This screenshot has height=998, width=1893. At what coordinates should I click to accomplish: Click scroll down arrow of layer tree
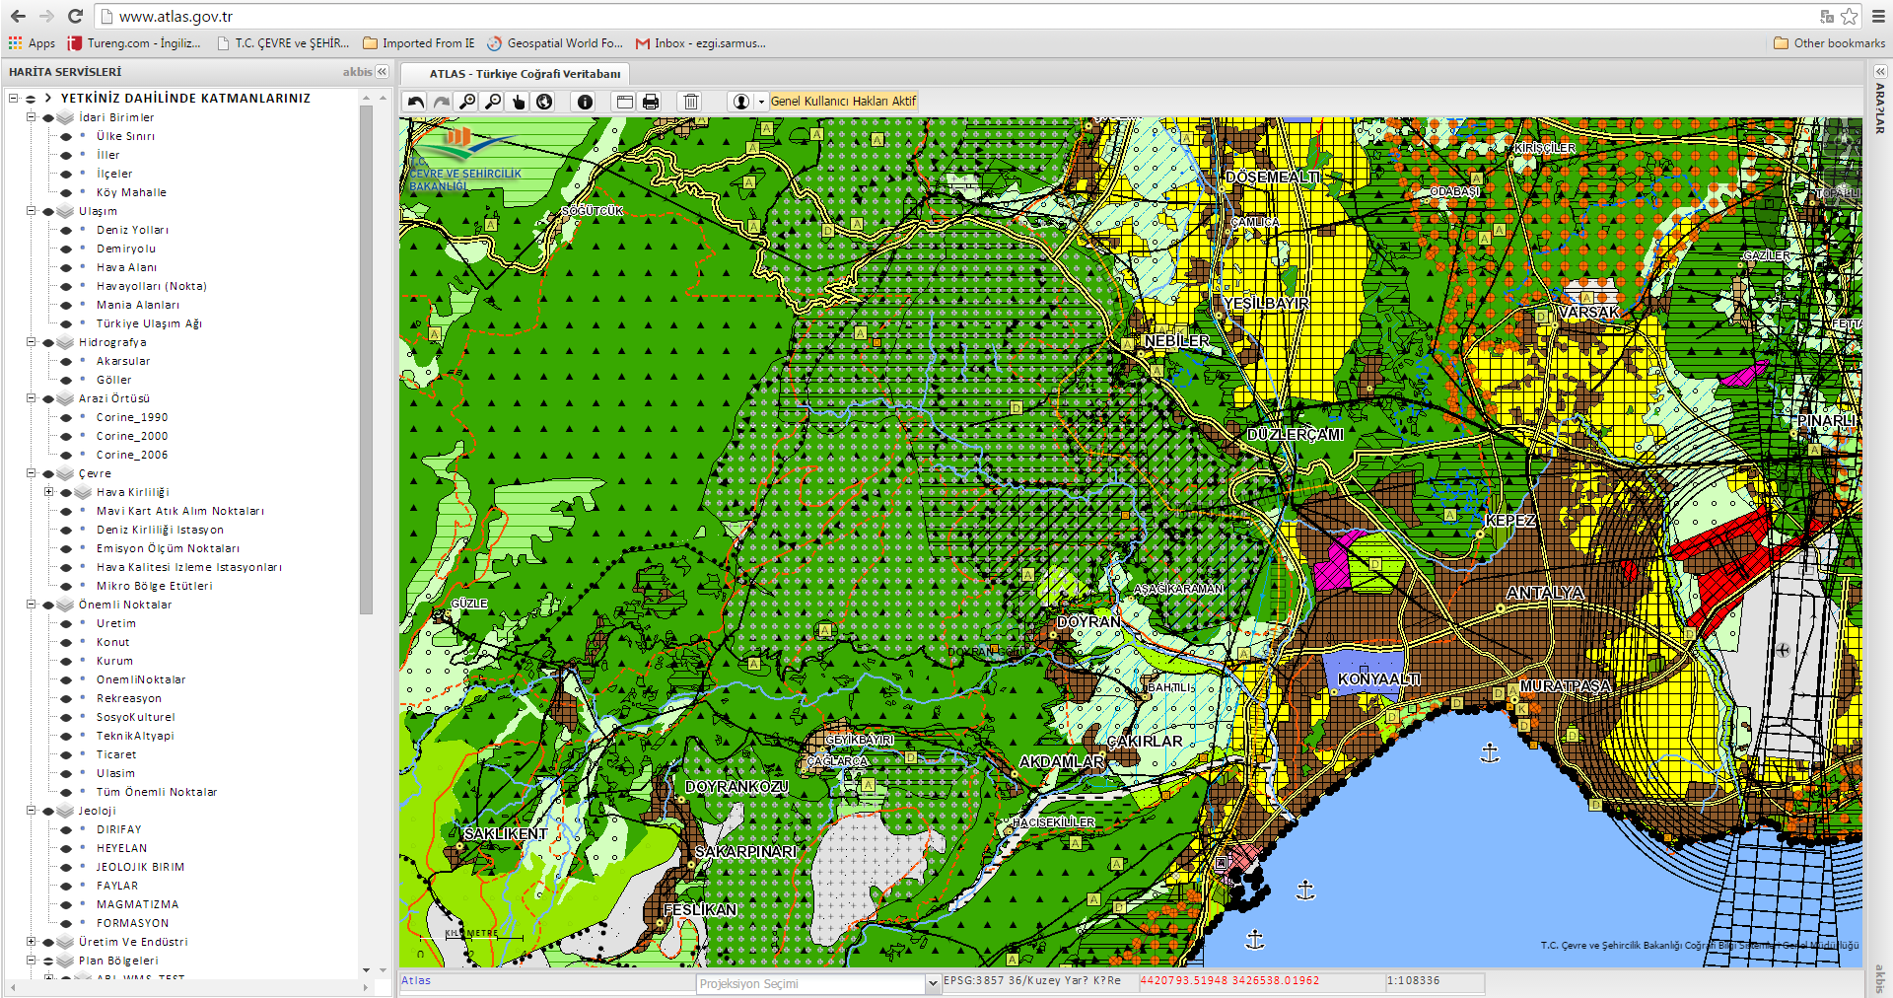(367, 970)
